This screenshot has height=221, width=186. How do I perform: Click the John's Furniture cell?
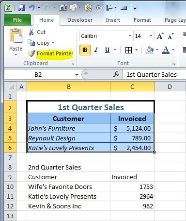[x=69, y=128]
